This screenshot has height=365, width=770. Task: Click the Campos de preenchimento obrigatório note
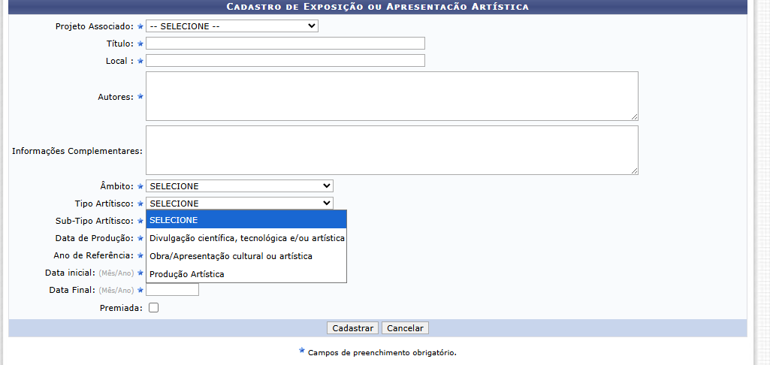(x=382, y=353)
